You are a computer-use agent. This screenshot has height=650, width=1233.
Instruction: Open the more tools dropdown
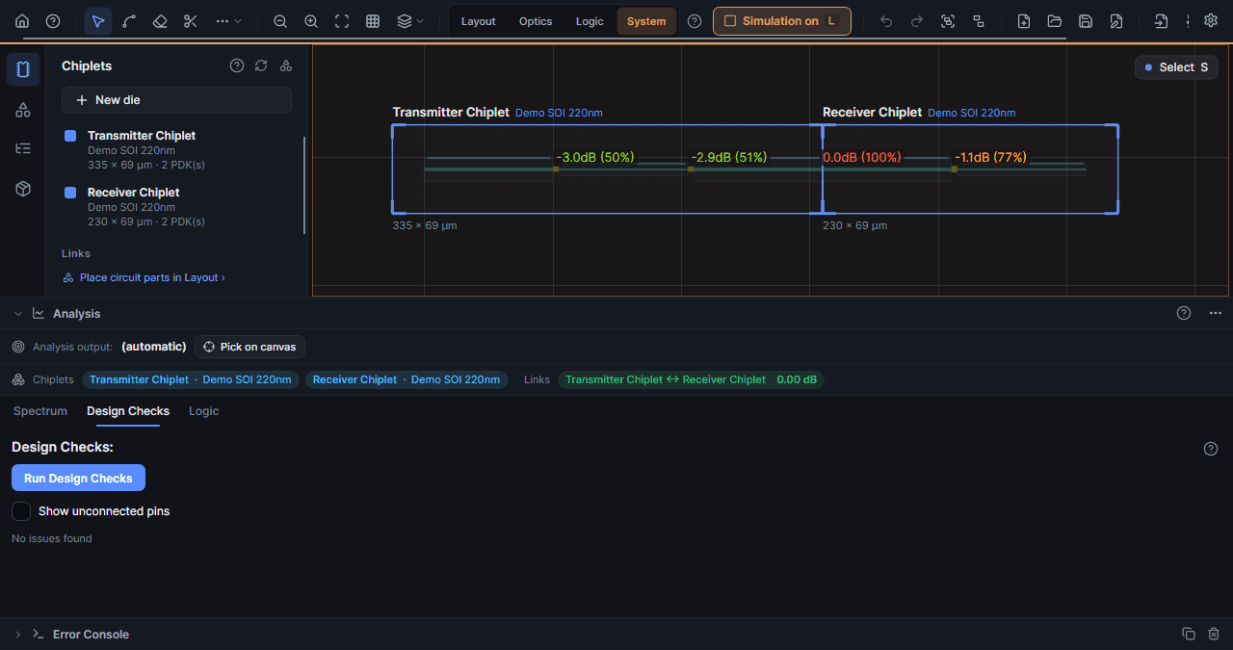pos(227,21)
